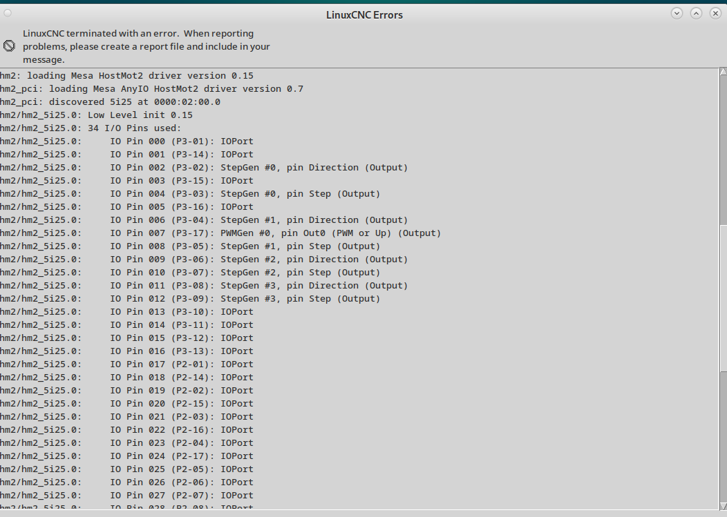The height and width of the screenshot is (517, 727).
Task: Click the IO Pin 014 (P3-11) line
Action: [126, 324]
